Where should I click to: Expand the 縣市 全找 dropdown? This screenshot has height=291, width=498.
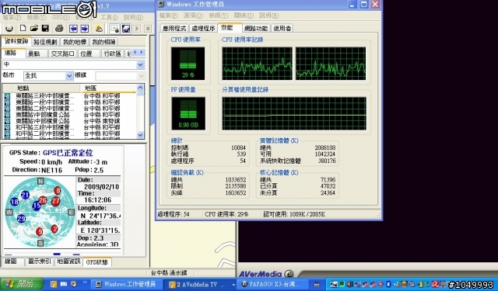click(x=69, y=76)
